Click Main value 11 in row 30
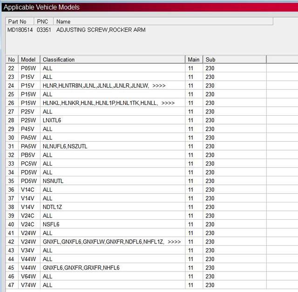 click(x=190, y=138)
